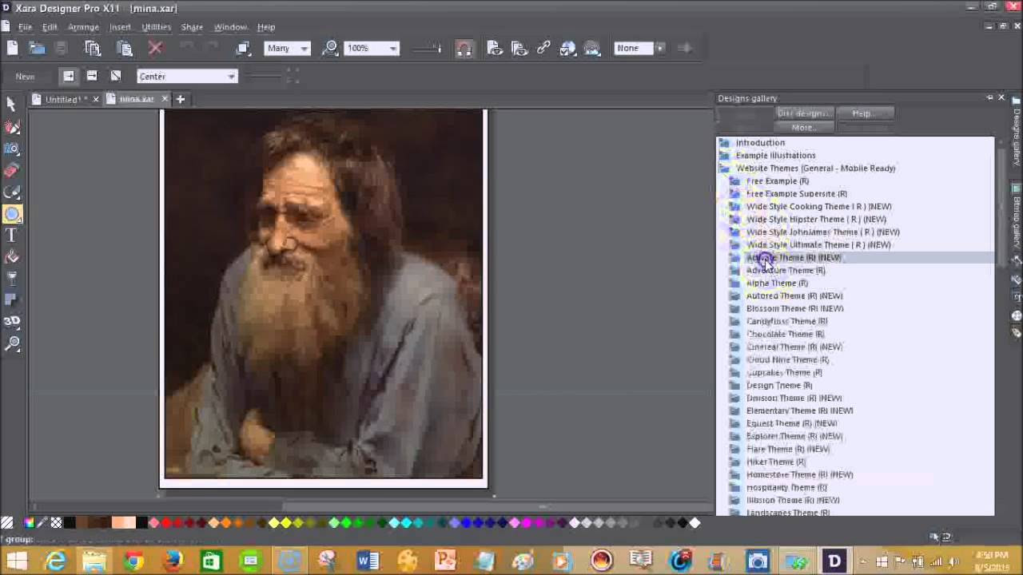1023x575 pixels.
Task: Click the Windows Start button
Action: pyautogui.click(x=16, y=561)
